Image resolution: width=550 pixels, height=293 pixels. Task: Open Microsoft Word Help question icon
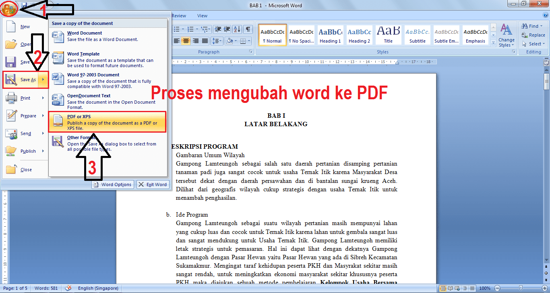[545, 15]
